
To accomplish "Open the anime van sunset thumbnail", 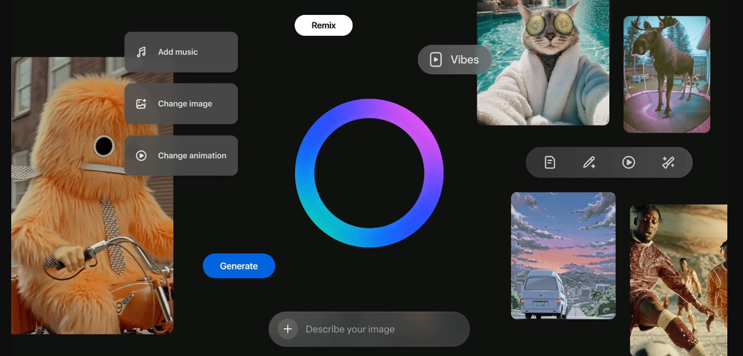I will pos(563,255).
